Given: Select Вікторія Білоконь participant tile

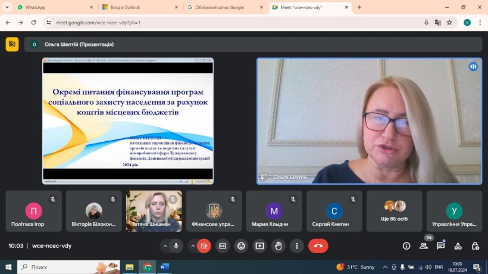Looking at the screenshot, I should tap(93, 211).
